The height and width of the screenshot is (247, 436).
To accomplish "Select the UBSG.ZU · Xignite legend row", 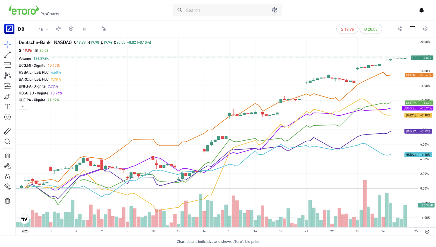I will 41,93.
